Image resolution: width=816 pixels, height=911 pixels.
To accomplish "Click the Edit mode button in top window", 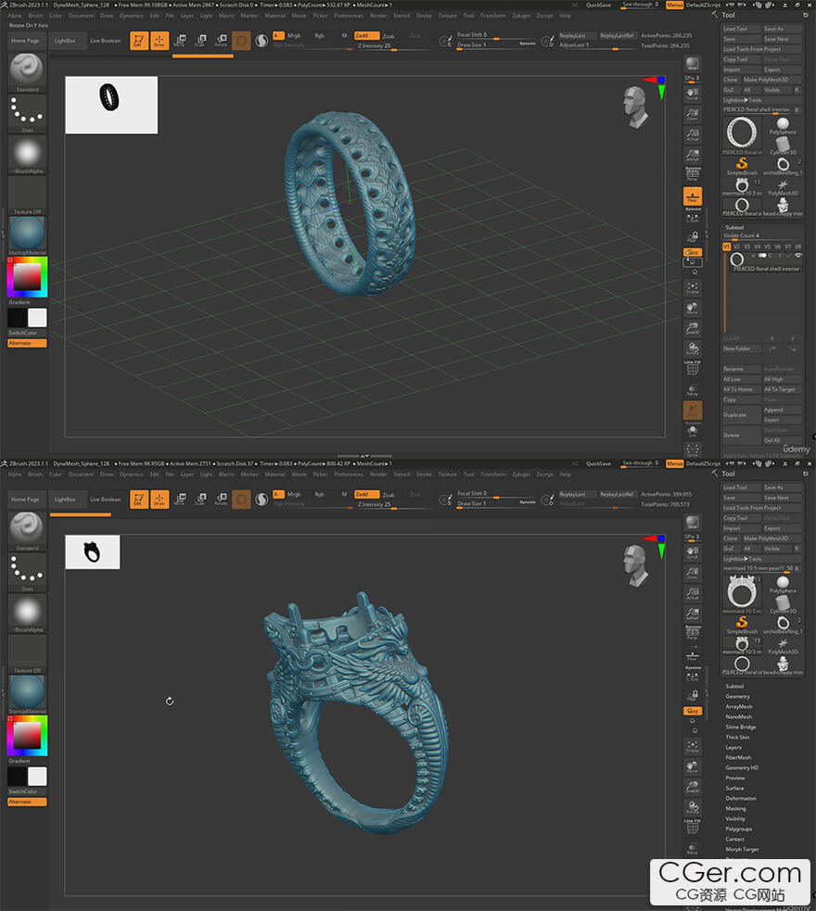I will coord(138,41).
